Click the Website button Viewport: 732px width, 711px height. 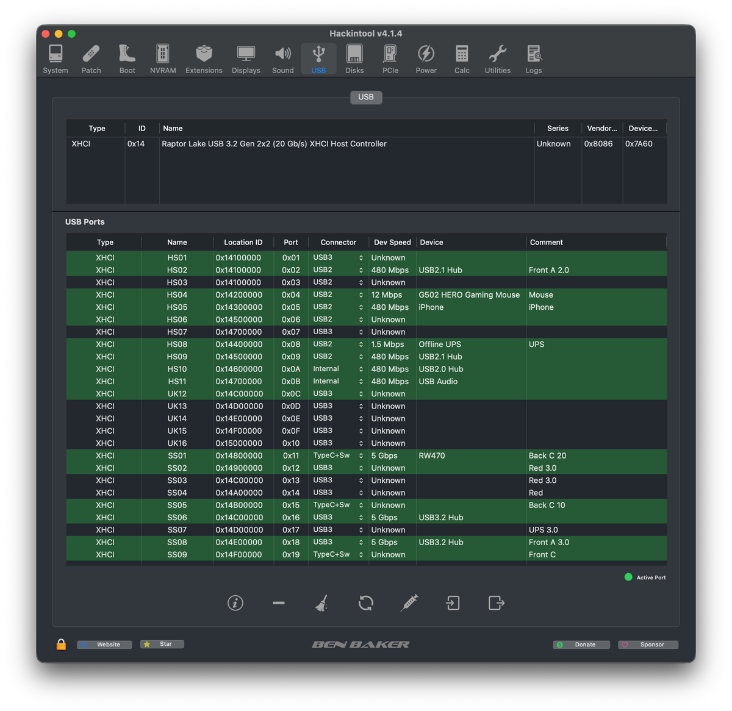point(104,645)
